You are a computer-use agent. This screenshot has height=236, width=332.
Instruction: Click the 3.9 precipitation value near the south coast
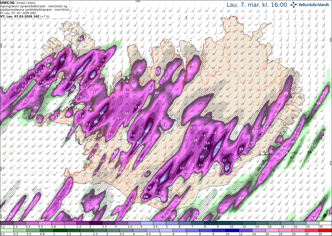click(146, 196)
